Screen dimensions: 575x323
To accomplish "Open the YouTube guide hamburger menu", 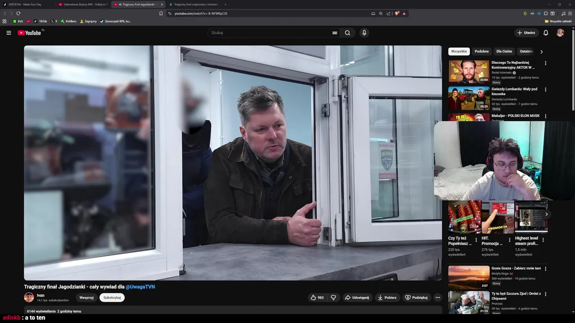I will tap(9, 33).
